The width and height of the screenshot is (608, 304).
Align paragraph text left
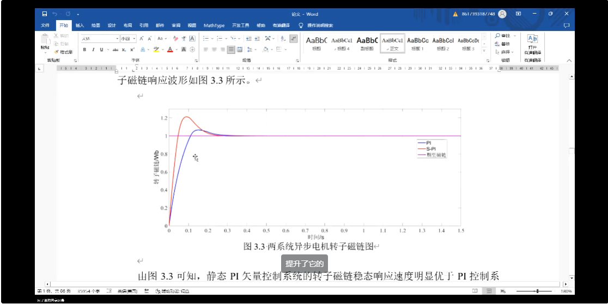tap(206, 50)
